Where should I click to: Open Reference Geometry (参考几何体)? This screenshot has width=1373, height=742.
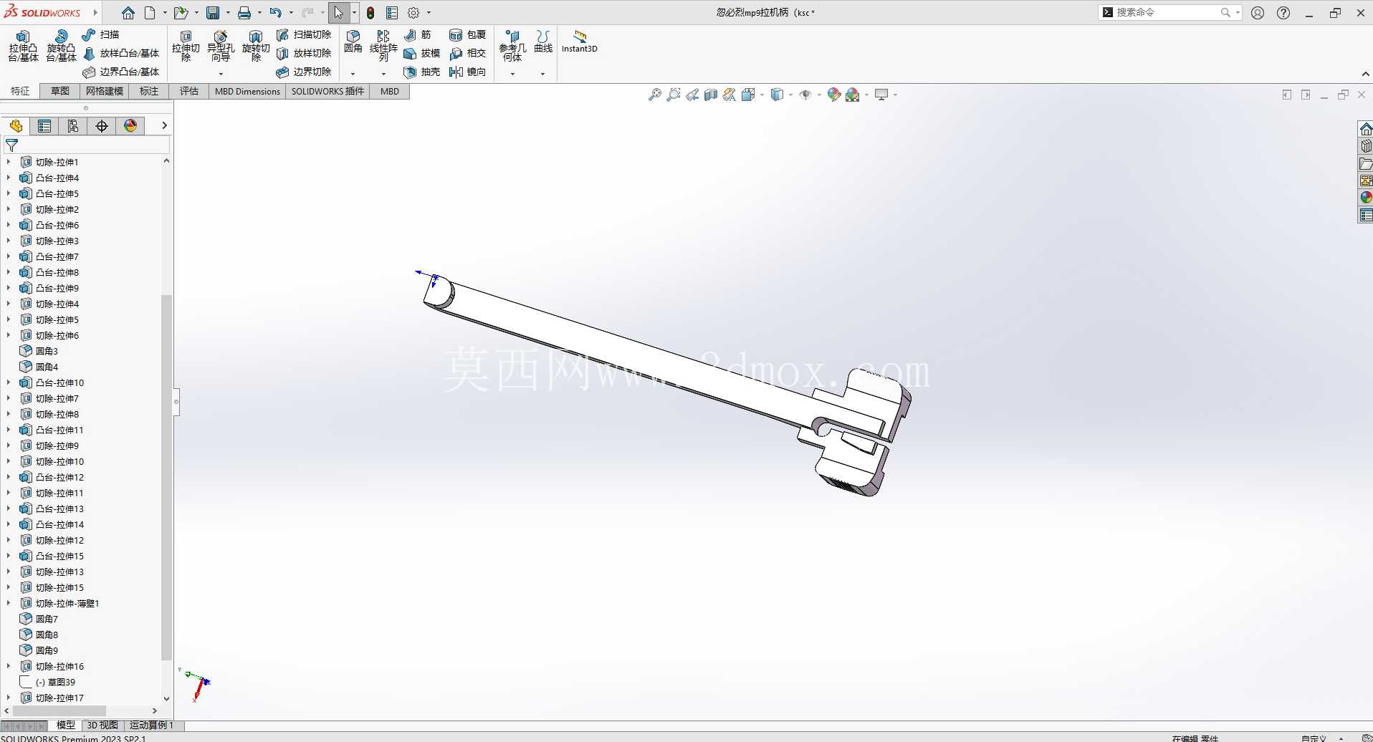[x=512, y=46]
